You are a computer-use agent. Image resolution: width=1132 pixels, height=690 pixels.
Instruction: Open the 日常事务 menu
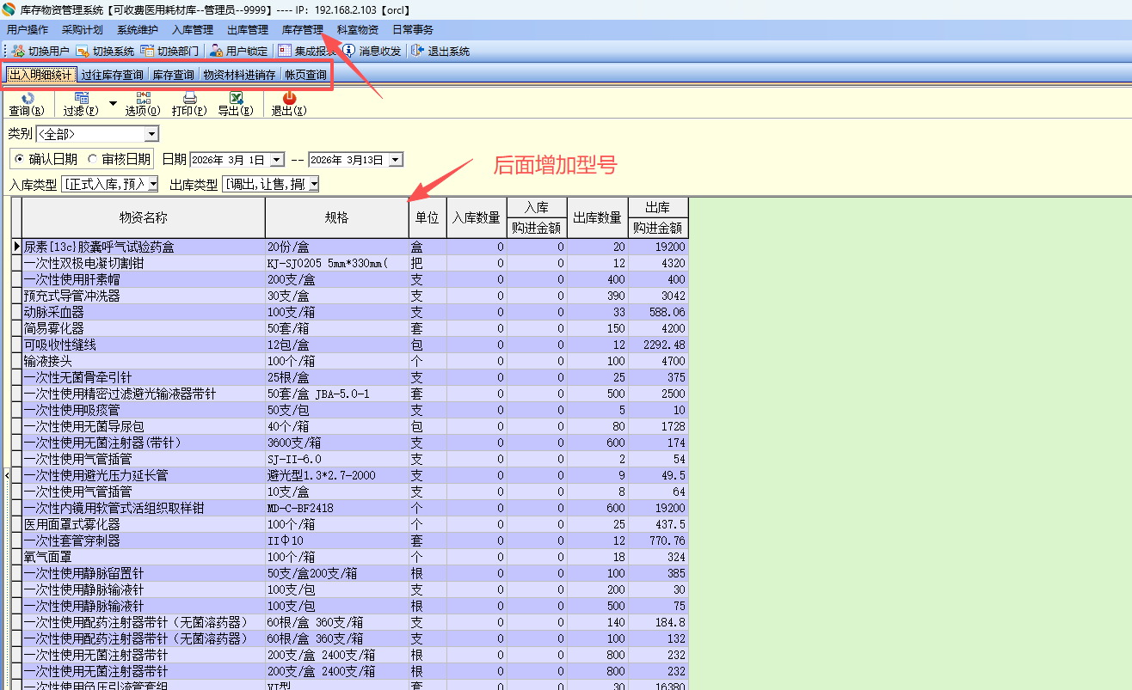click(413, 29)
